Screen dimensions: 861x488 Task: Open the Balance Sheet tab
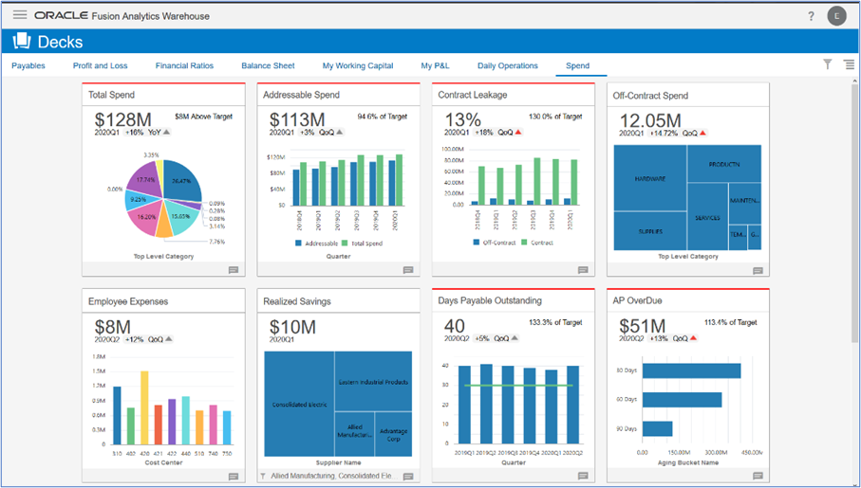click(268, 65)
